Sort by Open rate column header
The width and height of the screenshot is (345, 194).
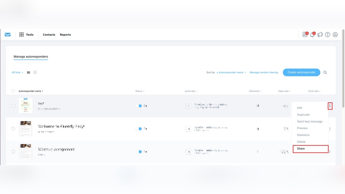point(284,91)
